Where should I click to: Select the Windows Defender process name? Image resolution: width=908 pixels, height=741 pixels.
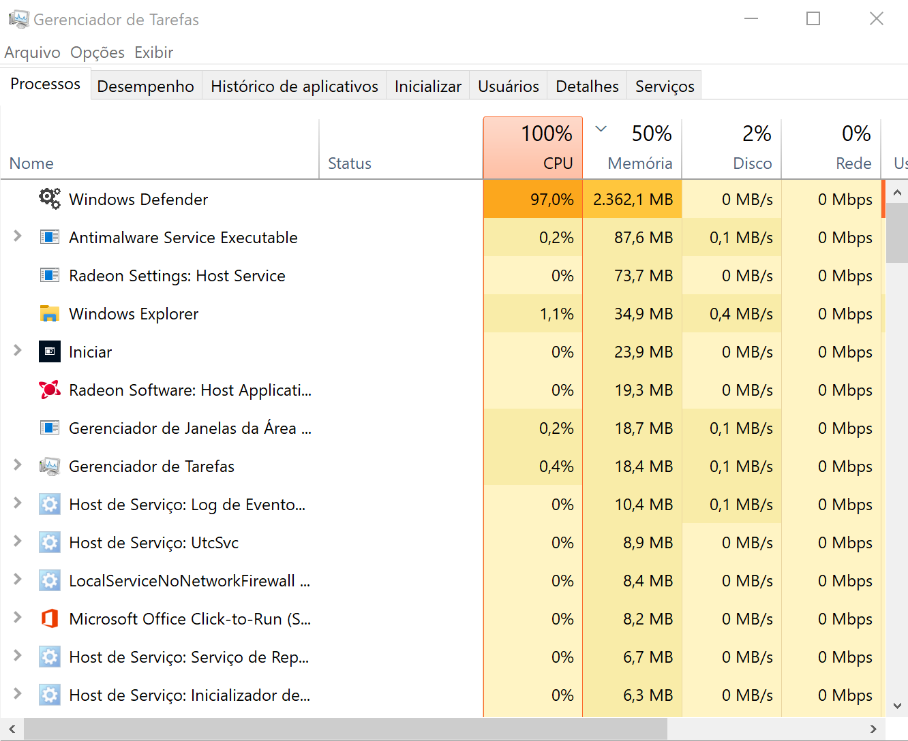pyautogui.click(x=138, y=200)
